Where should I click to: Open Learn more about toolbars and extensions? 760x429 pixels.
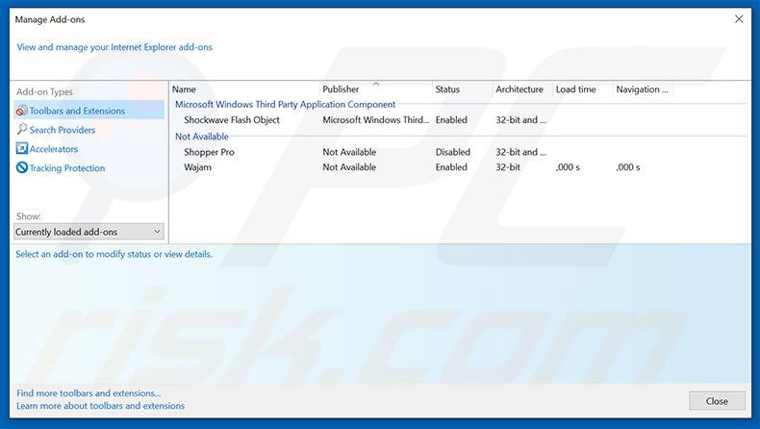point(100,406)
